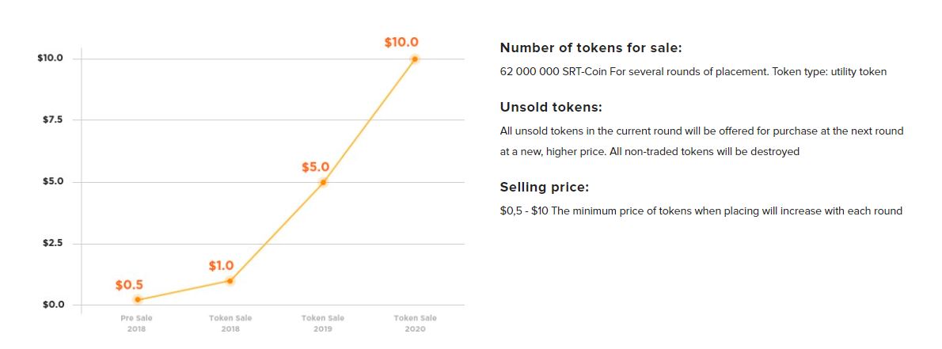942x349 pixels.
Task: Click the $0.5 orange price label
Action: [x=129, y=285]
